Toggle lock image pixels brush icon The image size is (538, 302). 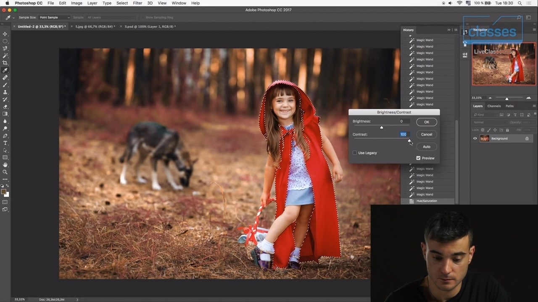pyautogui.click(x=488, y=130)
